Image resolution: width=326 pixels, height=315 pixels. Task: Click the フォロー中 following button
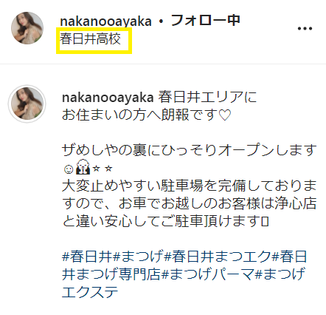pyautogui.click(x=205, y=20)
